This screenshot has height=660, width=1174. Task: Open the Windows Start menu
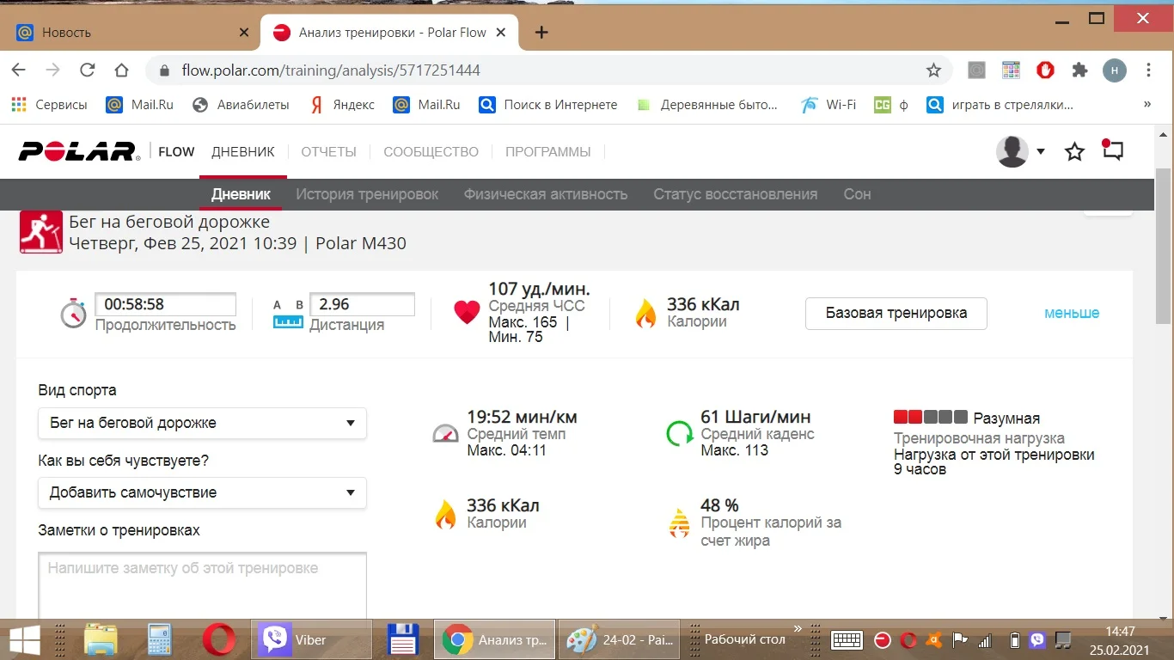pos(25,639)
